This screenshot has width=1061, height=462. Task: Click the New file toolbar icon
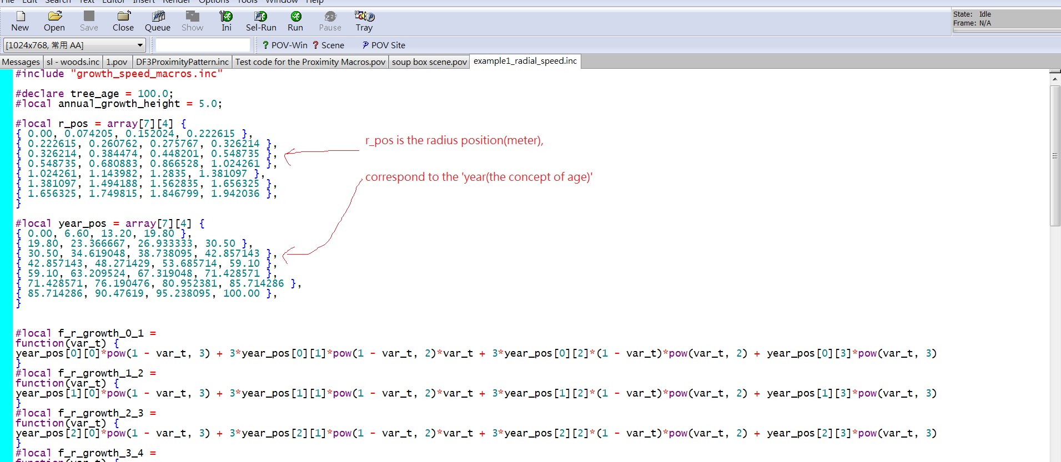click(x=20, y=21)
